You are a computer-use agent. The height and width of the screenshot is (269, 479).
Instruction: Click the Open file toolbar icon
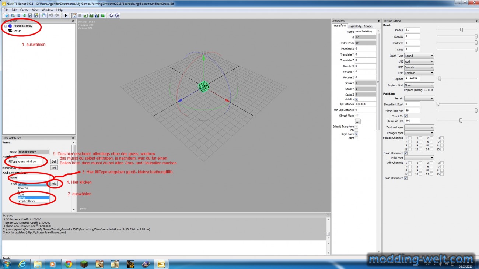click(13, 15)
